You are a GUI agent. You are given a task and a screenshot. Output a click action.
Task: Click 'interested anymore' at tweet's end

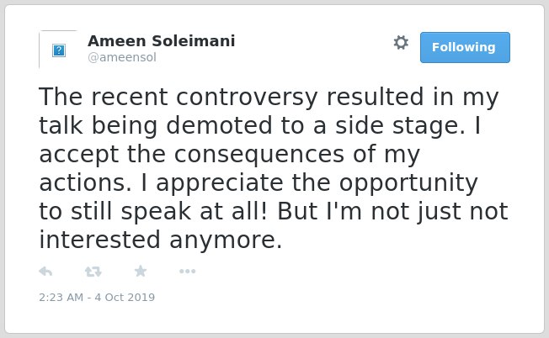coord(160,240)
